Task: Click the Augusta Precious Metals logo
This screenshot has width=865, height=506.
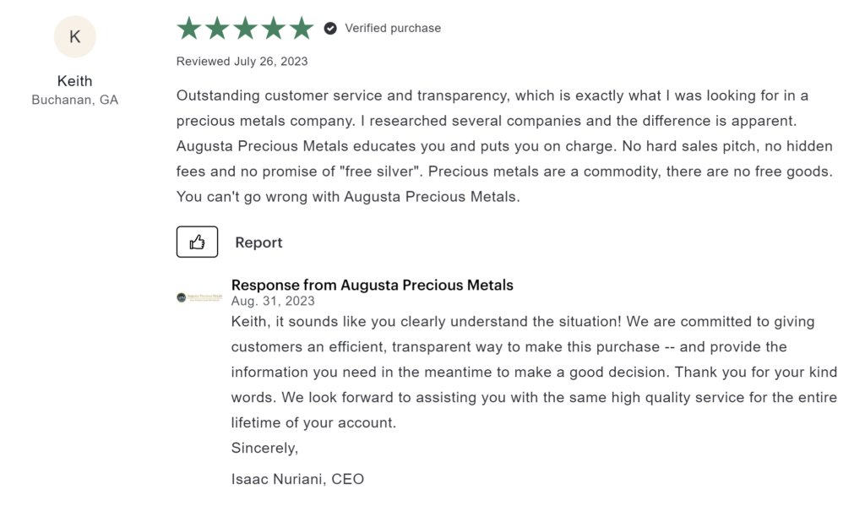Action: tap(199, 297)
